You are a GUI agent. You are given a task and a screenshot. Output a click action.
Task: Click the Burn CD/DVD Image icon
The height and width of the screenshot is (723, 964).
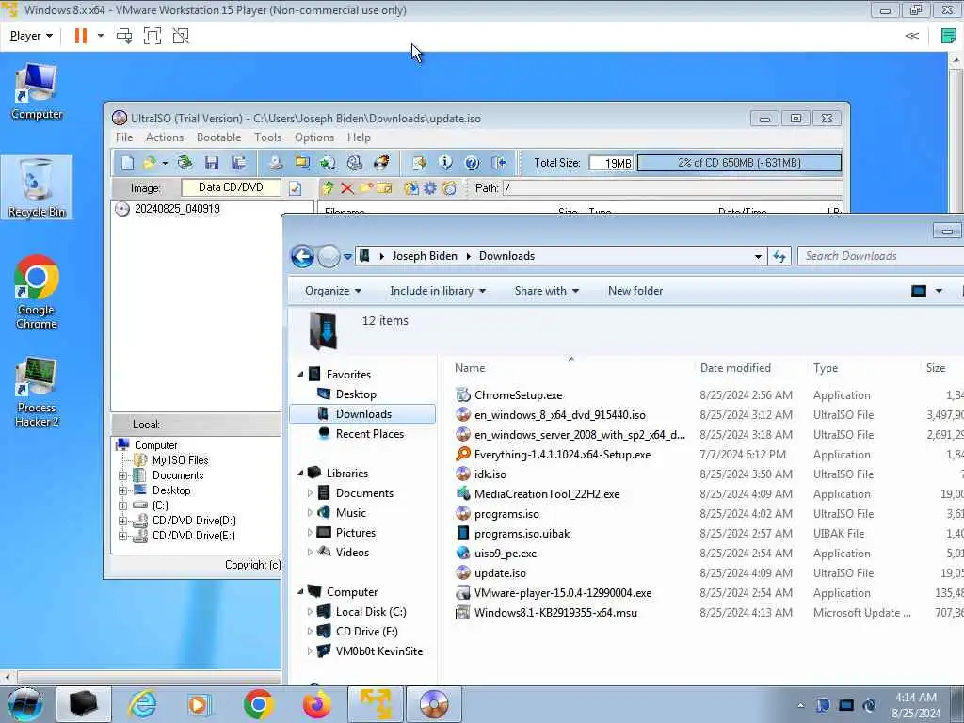(381, 163)
